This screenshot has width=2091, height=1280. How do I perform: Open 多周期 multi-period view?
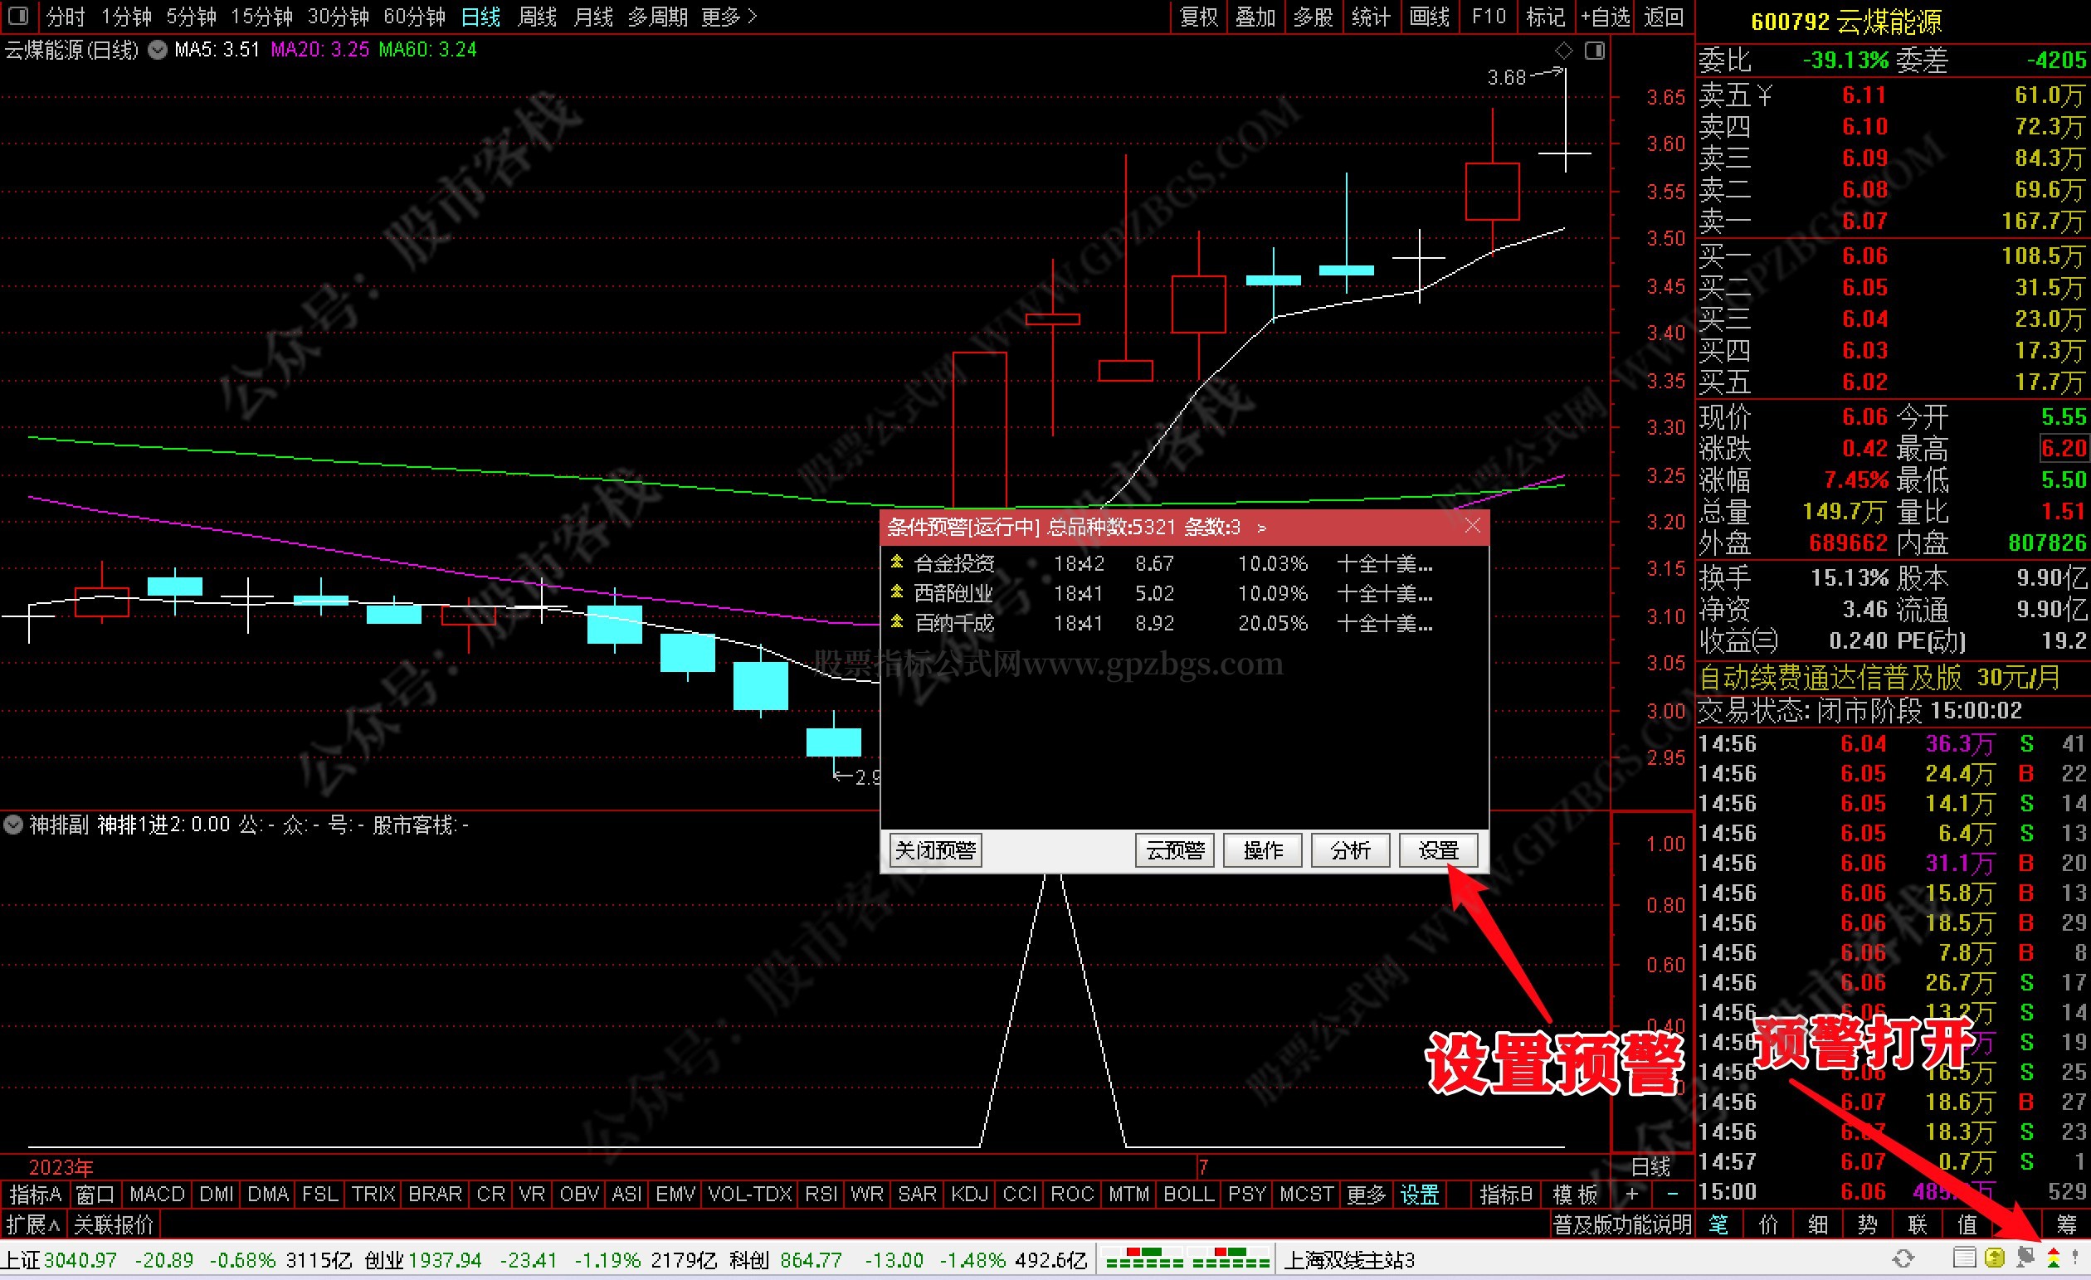click(658, 16)
